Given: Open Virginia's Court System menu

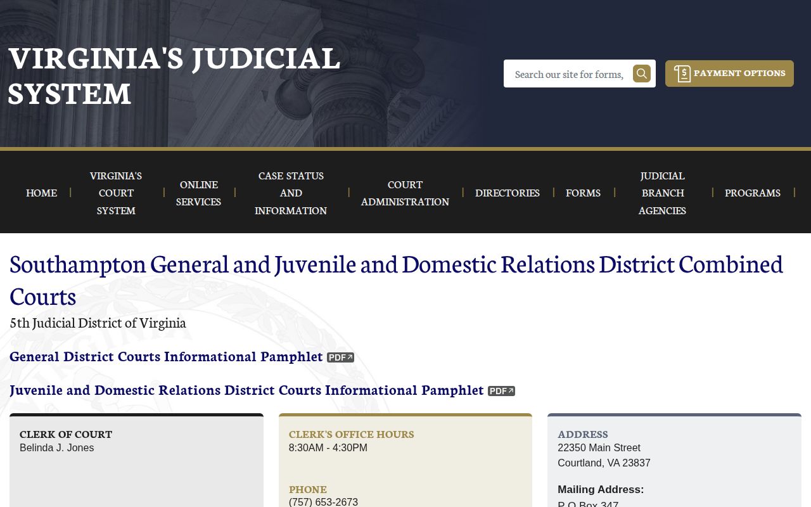Looking at the screenshot, I should 116,193.
